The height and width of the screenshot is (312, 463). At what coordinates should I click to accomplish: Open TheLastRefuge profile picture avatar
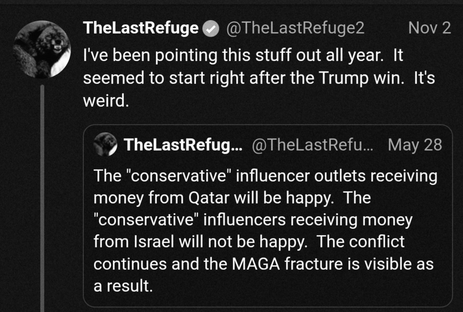click(x=42, y=49)
